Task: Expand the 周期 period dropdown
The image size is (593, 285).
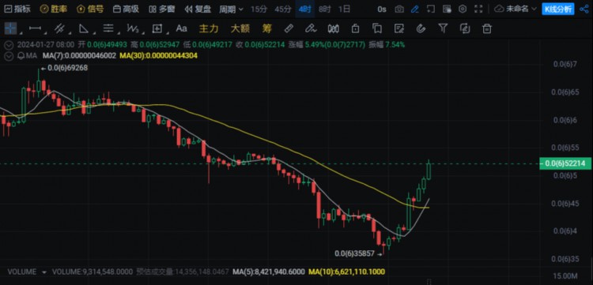Action: [x=232, y=9]
